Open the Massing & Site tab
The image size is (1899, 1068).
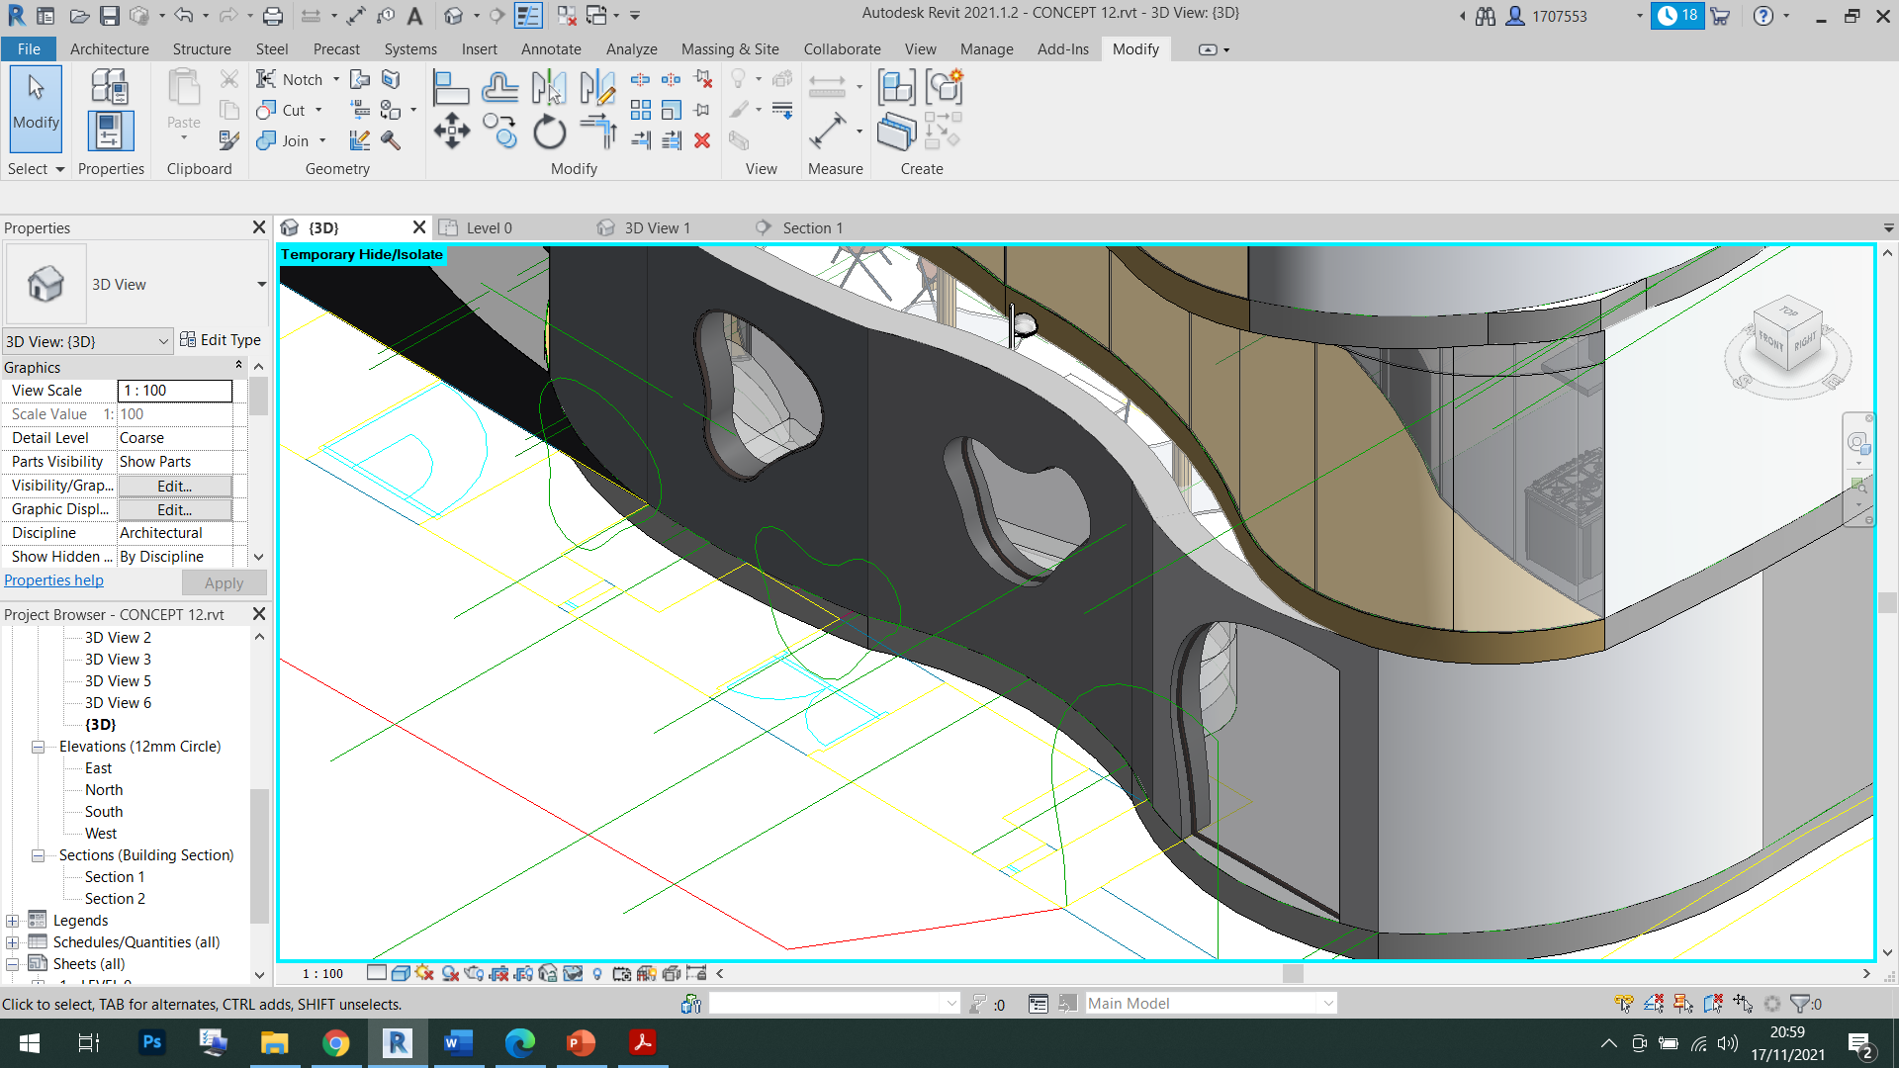730,49
